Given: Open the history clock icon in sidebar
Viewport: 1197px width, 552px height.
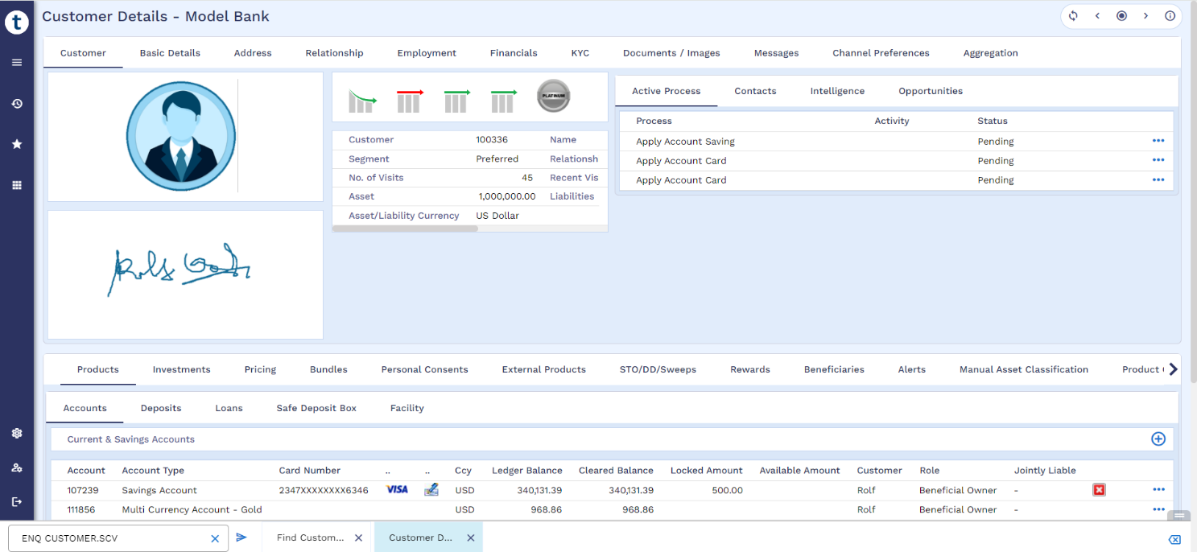Looking at the screenshot, I should pyautogui.click(x=17, y=104).
